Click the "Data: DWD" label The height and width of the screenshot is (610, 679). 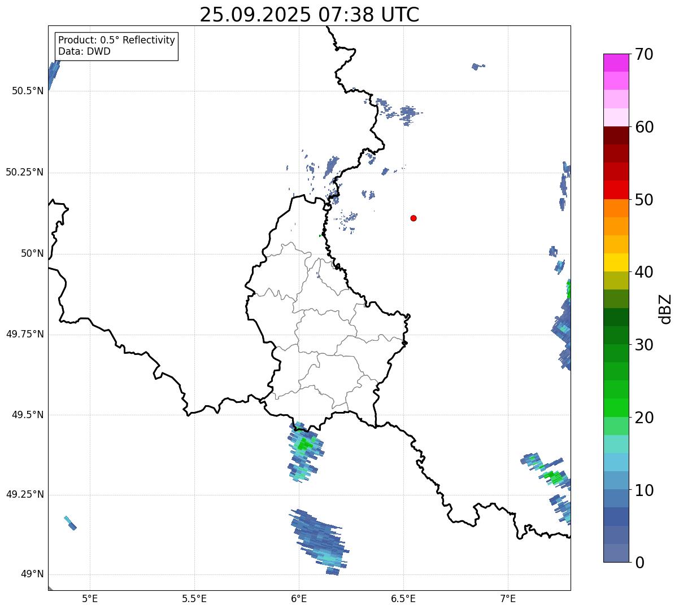click(84, 51)
